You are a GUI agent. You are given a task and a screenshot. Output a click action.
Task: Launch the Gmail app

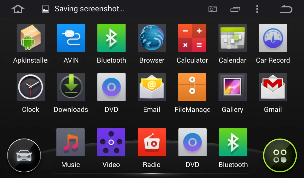pyautogui.click(x=273, y=87)
